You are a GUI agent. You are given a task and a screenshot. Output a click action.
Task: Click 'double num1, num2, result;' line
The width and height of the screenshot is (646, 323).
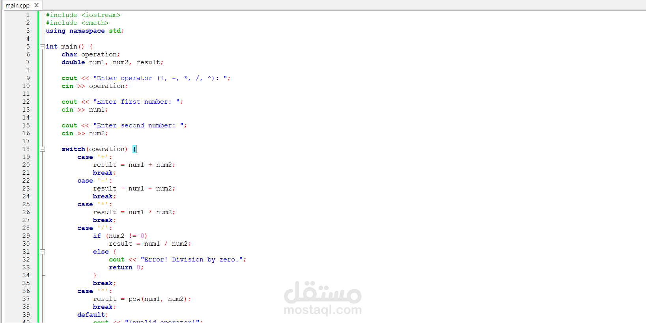tap(112, 62)
